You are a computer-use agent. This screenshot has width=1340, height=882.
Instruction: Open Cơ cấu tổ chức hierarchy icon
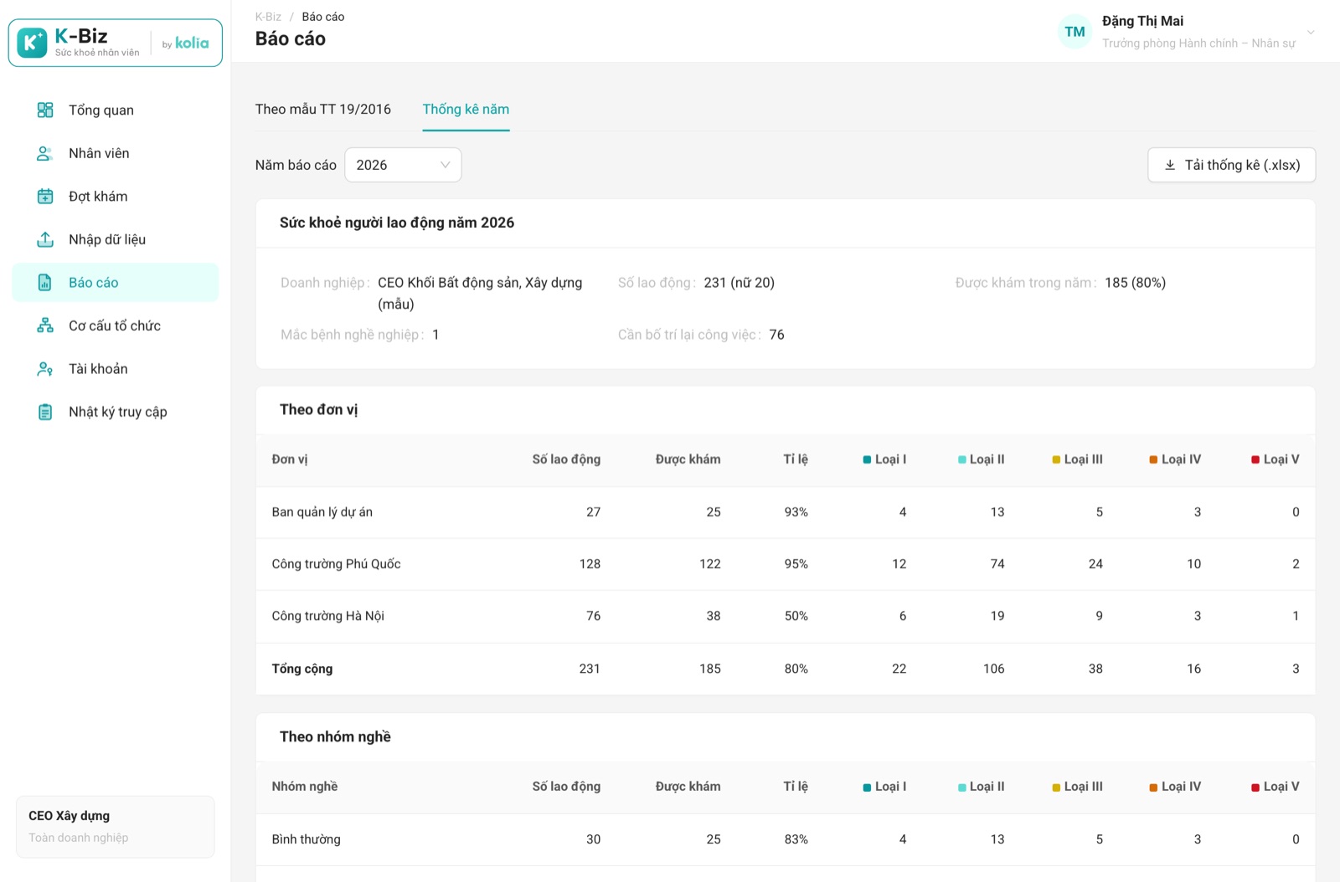coord(45,326)
